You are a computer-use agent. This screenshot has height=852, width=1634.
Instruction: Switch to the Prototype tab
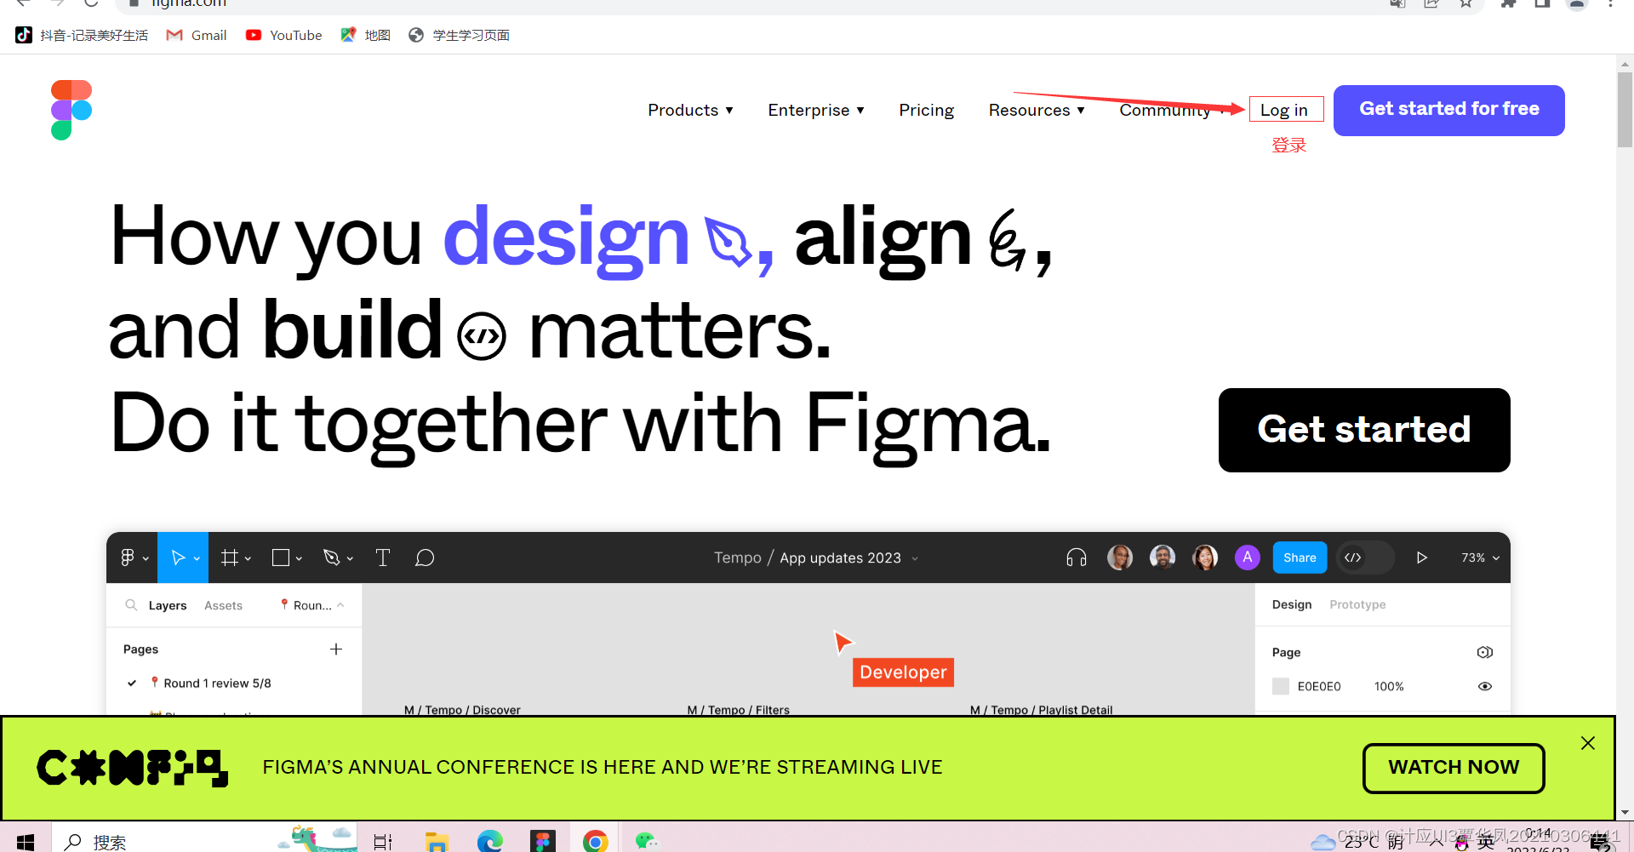(x=1357, y=604)
